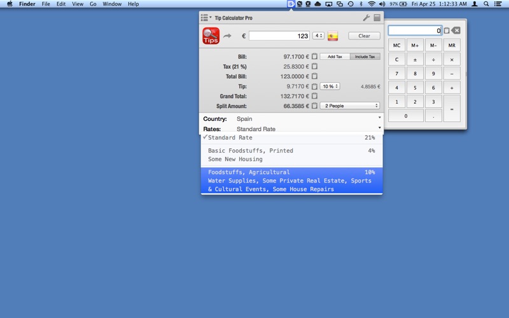Open the list menu icon beside Tip Calculator Pro
Screen dimensions: 509x318
pos(206,18)
